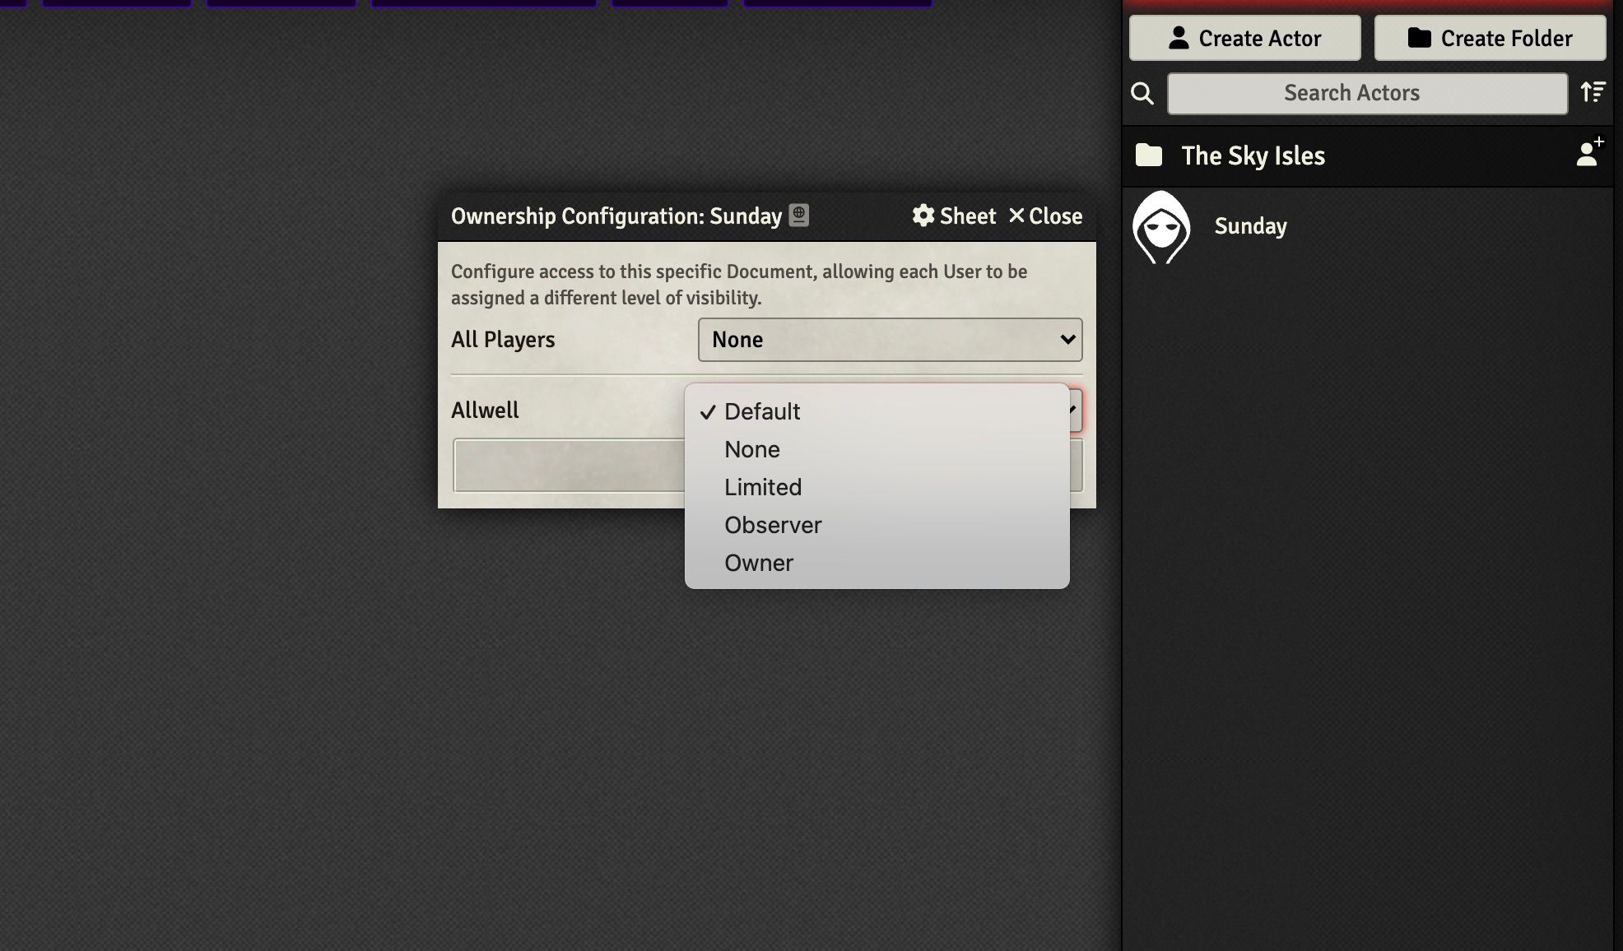1623x951 pixels.
Task: Click the Allwell dropdown arrow
Action: coord(1075,410)
